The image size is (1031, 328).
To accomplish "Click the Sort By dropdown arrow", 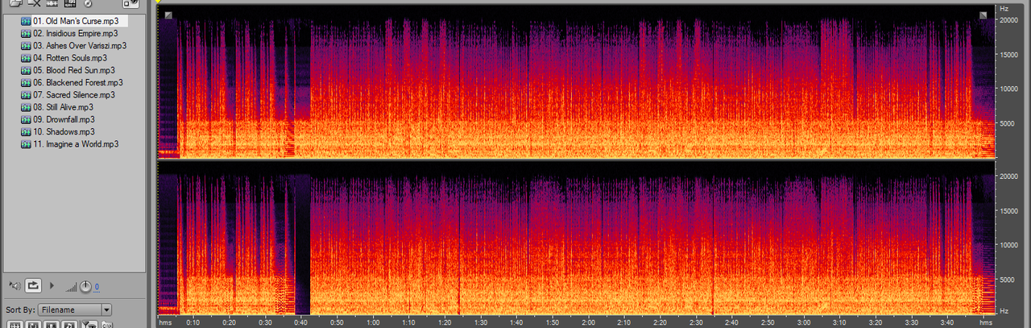I will click(x=106, y=309).
